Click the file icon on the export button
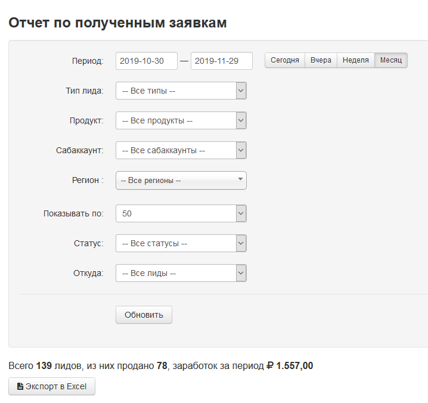This screenshot has width=428, height=403. 20,386
